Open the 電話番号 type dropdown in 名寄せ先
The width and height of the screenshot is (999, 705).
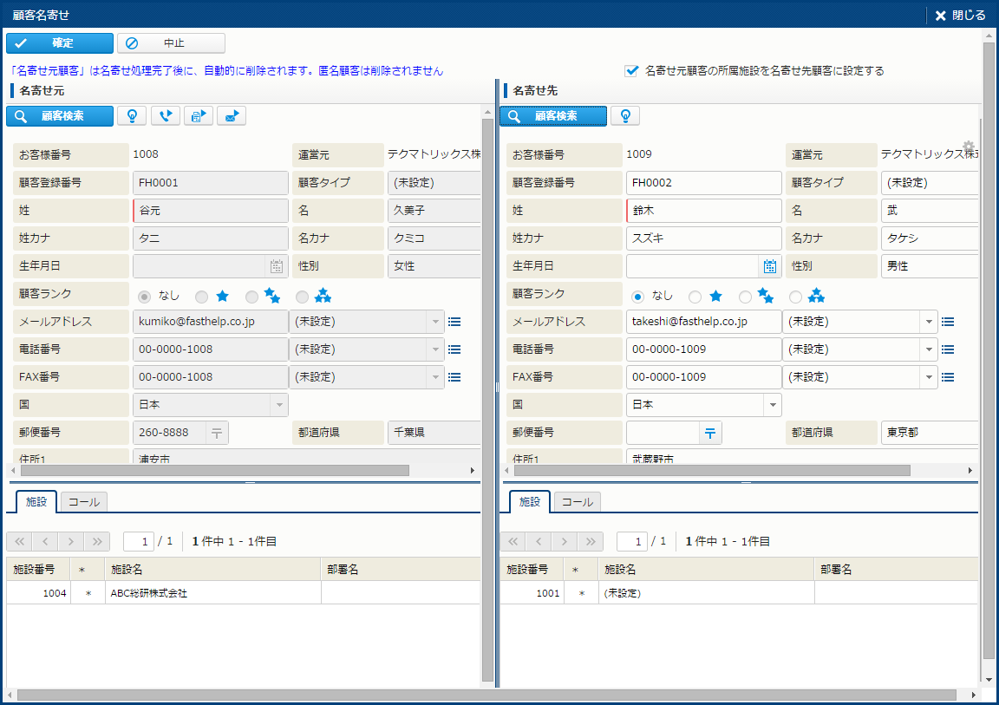click(x=929, y=349)
